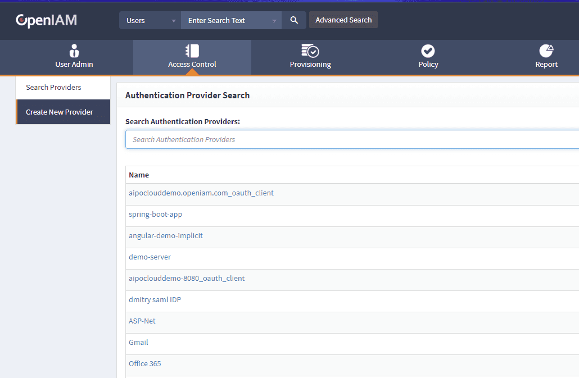Viewport: 579px width, 378px height.
Task: Open the Office 365 provider link
Action: [145, 364]
